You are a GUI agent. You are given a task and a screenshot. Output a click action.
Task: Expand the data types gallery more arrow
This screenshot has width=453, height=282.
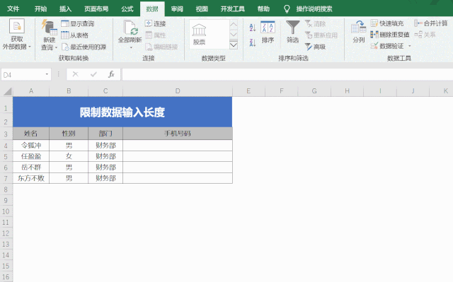tap(234, 45)
